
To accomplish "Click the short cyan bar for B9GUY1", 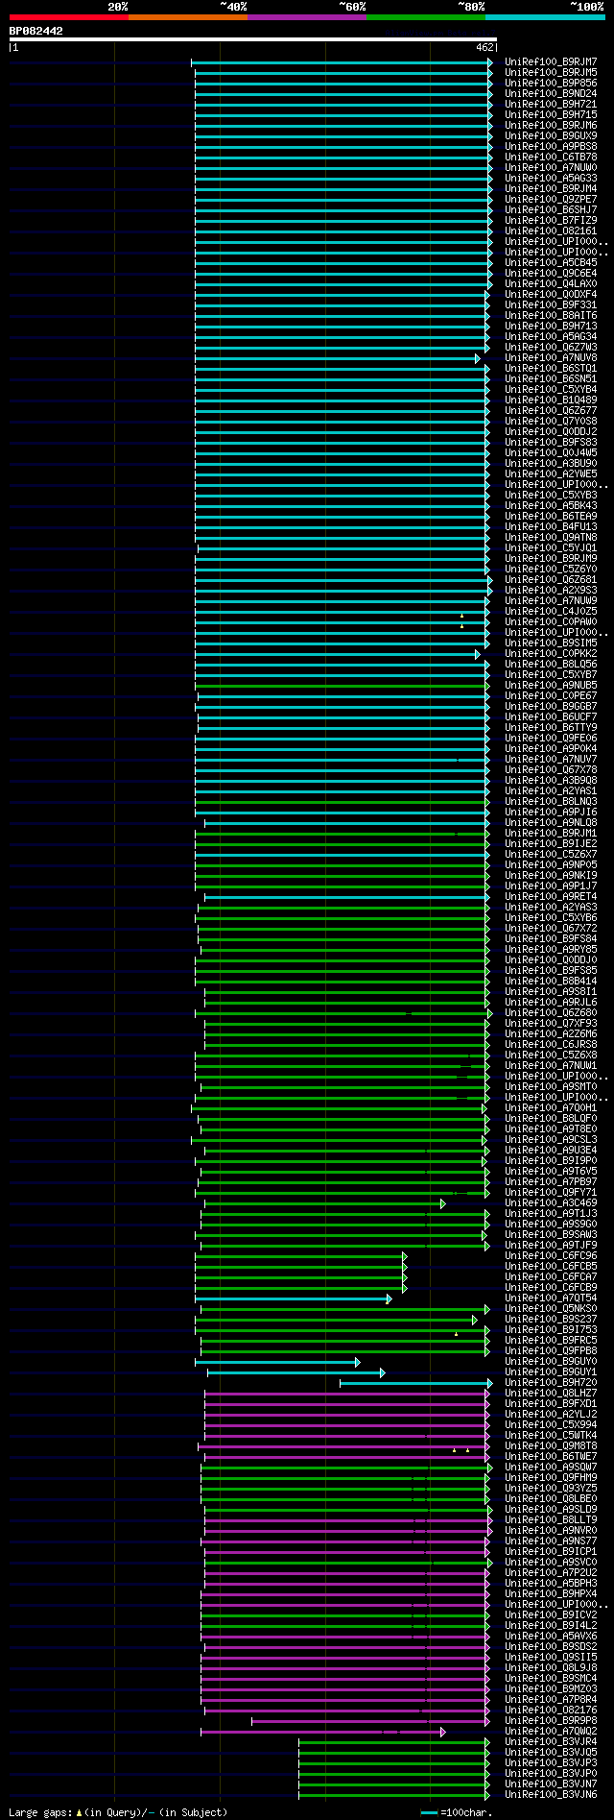I will (296, 1372).
